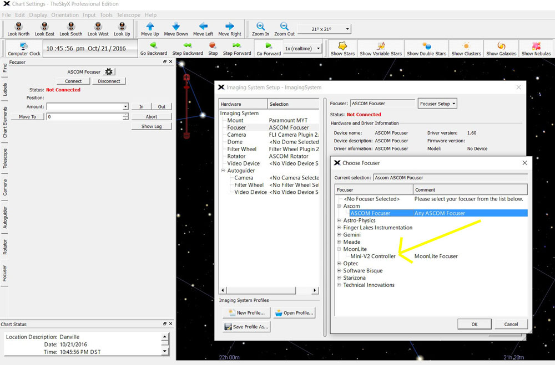Click the New Profile... button
This screenshot has width=555, height=365.
click(246, 313)
